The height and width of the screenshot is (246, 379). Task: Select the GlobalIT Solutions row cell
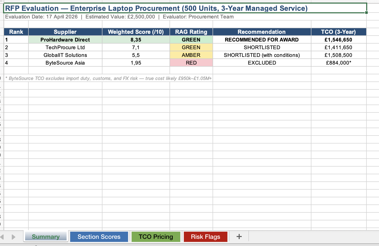(x=65, y=55)
